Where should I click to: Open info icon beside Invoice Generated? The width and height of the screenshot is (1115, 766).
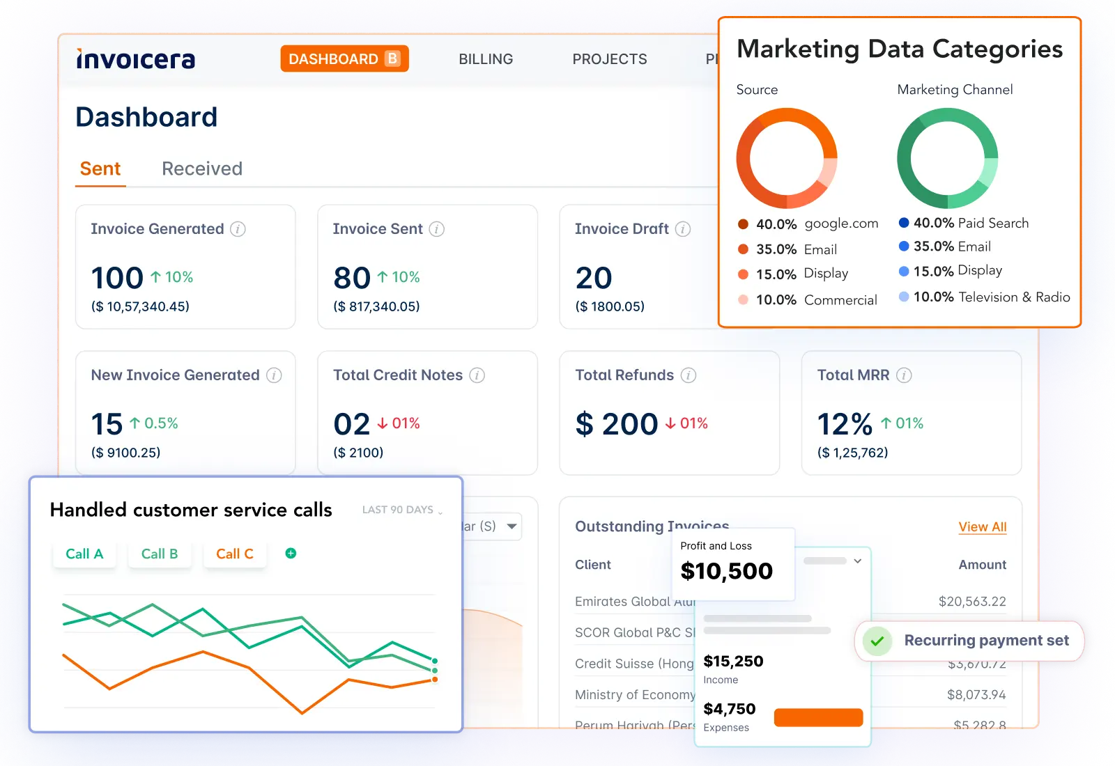pyautogui.click(x=238, y=229)
